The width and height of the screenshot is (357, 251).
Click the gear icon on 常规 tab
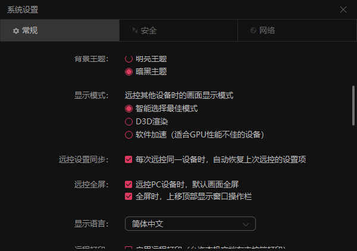click(x=16, y=30)
